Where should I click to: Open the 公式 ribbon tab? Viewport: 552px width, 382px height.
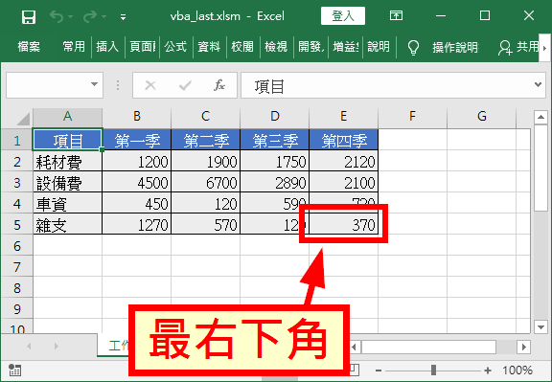[x=175, y=46]
